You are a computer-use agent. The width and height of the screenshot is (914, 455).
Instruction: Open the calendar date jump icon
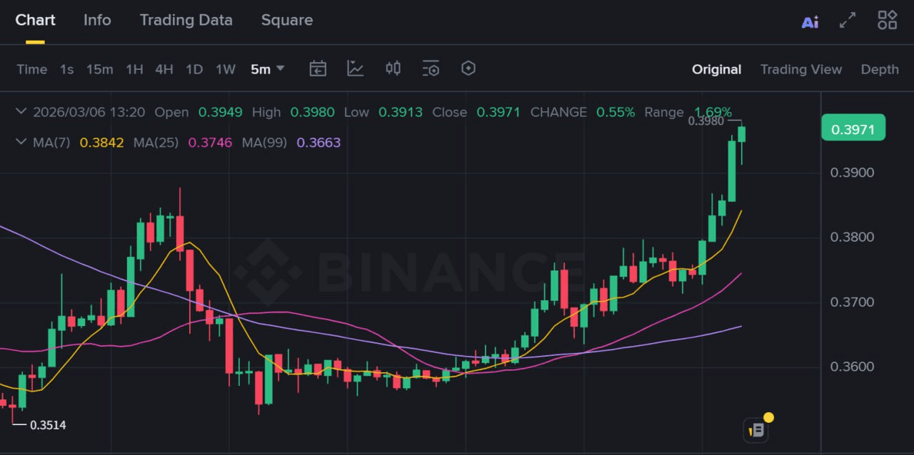point(318,68)
